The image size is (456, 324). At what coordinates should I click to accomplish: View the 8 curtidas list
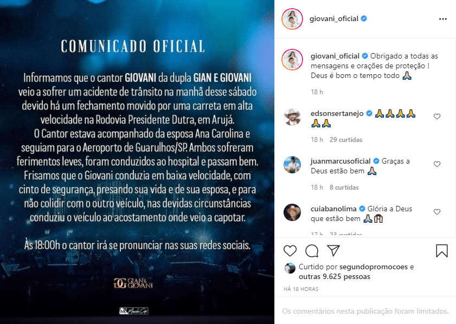coord(344,187)
